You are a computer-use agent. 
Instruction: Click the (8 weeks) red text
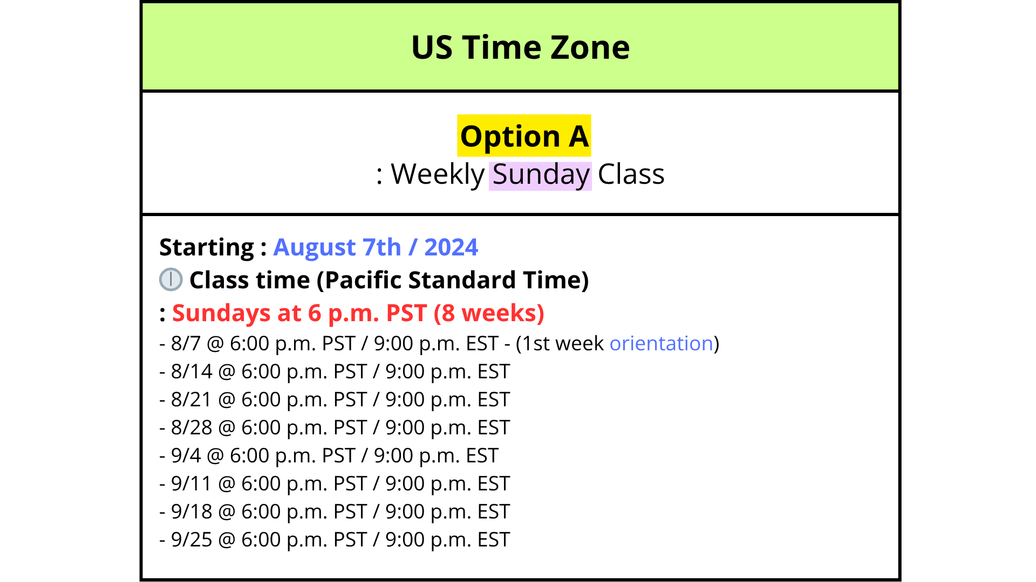click(489, 313)
